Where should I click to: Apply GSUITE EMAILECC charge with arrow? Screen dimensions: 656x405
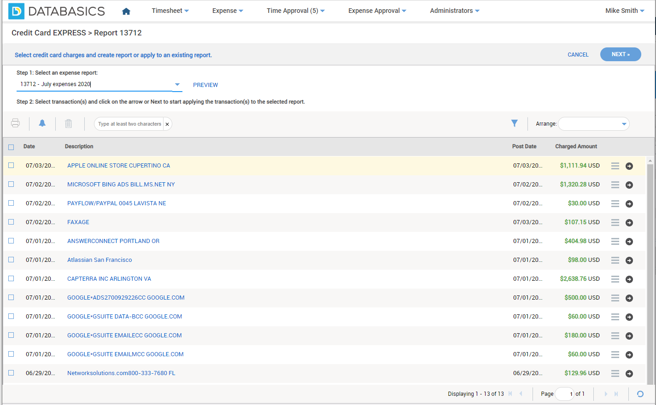[629, 336]
